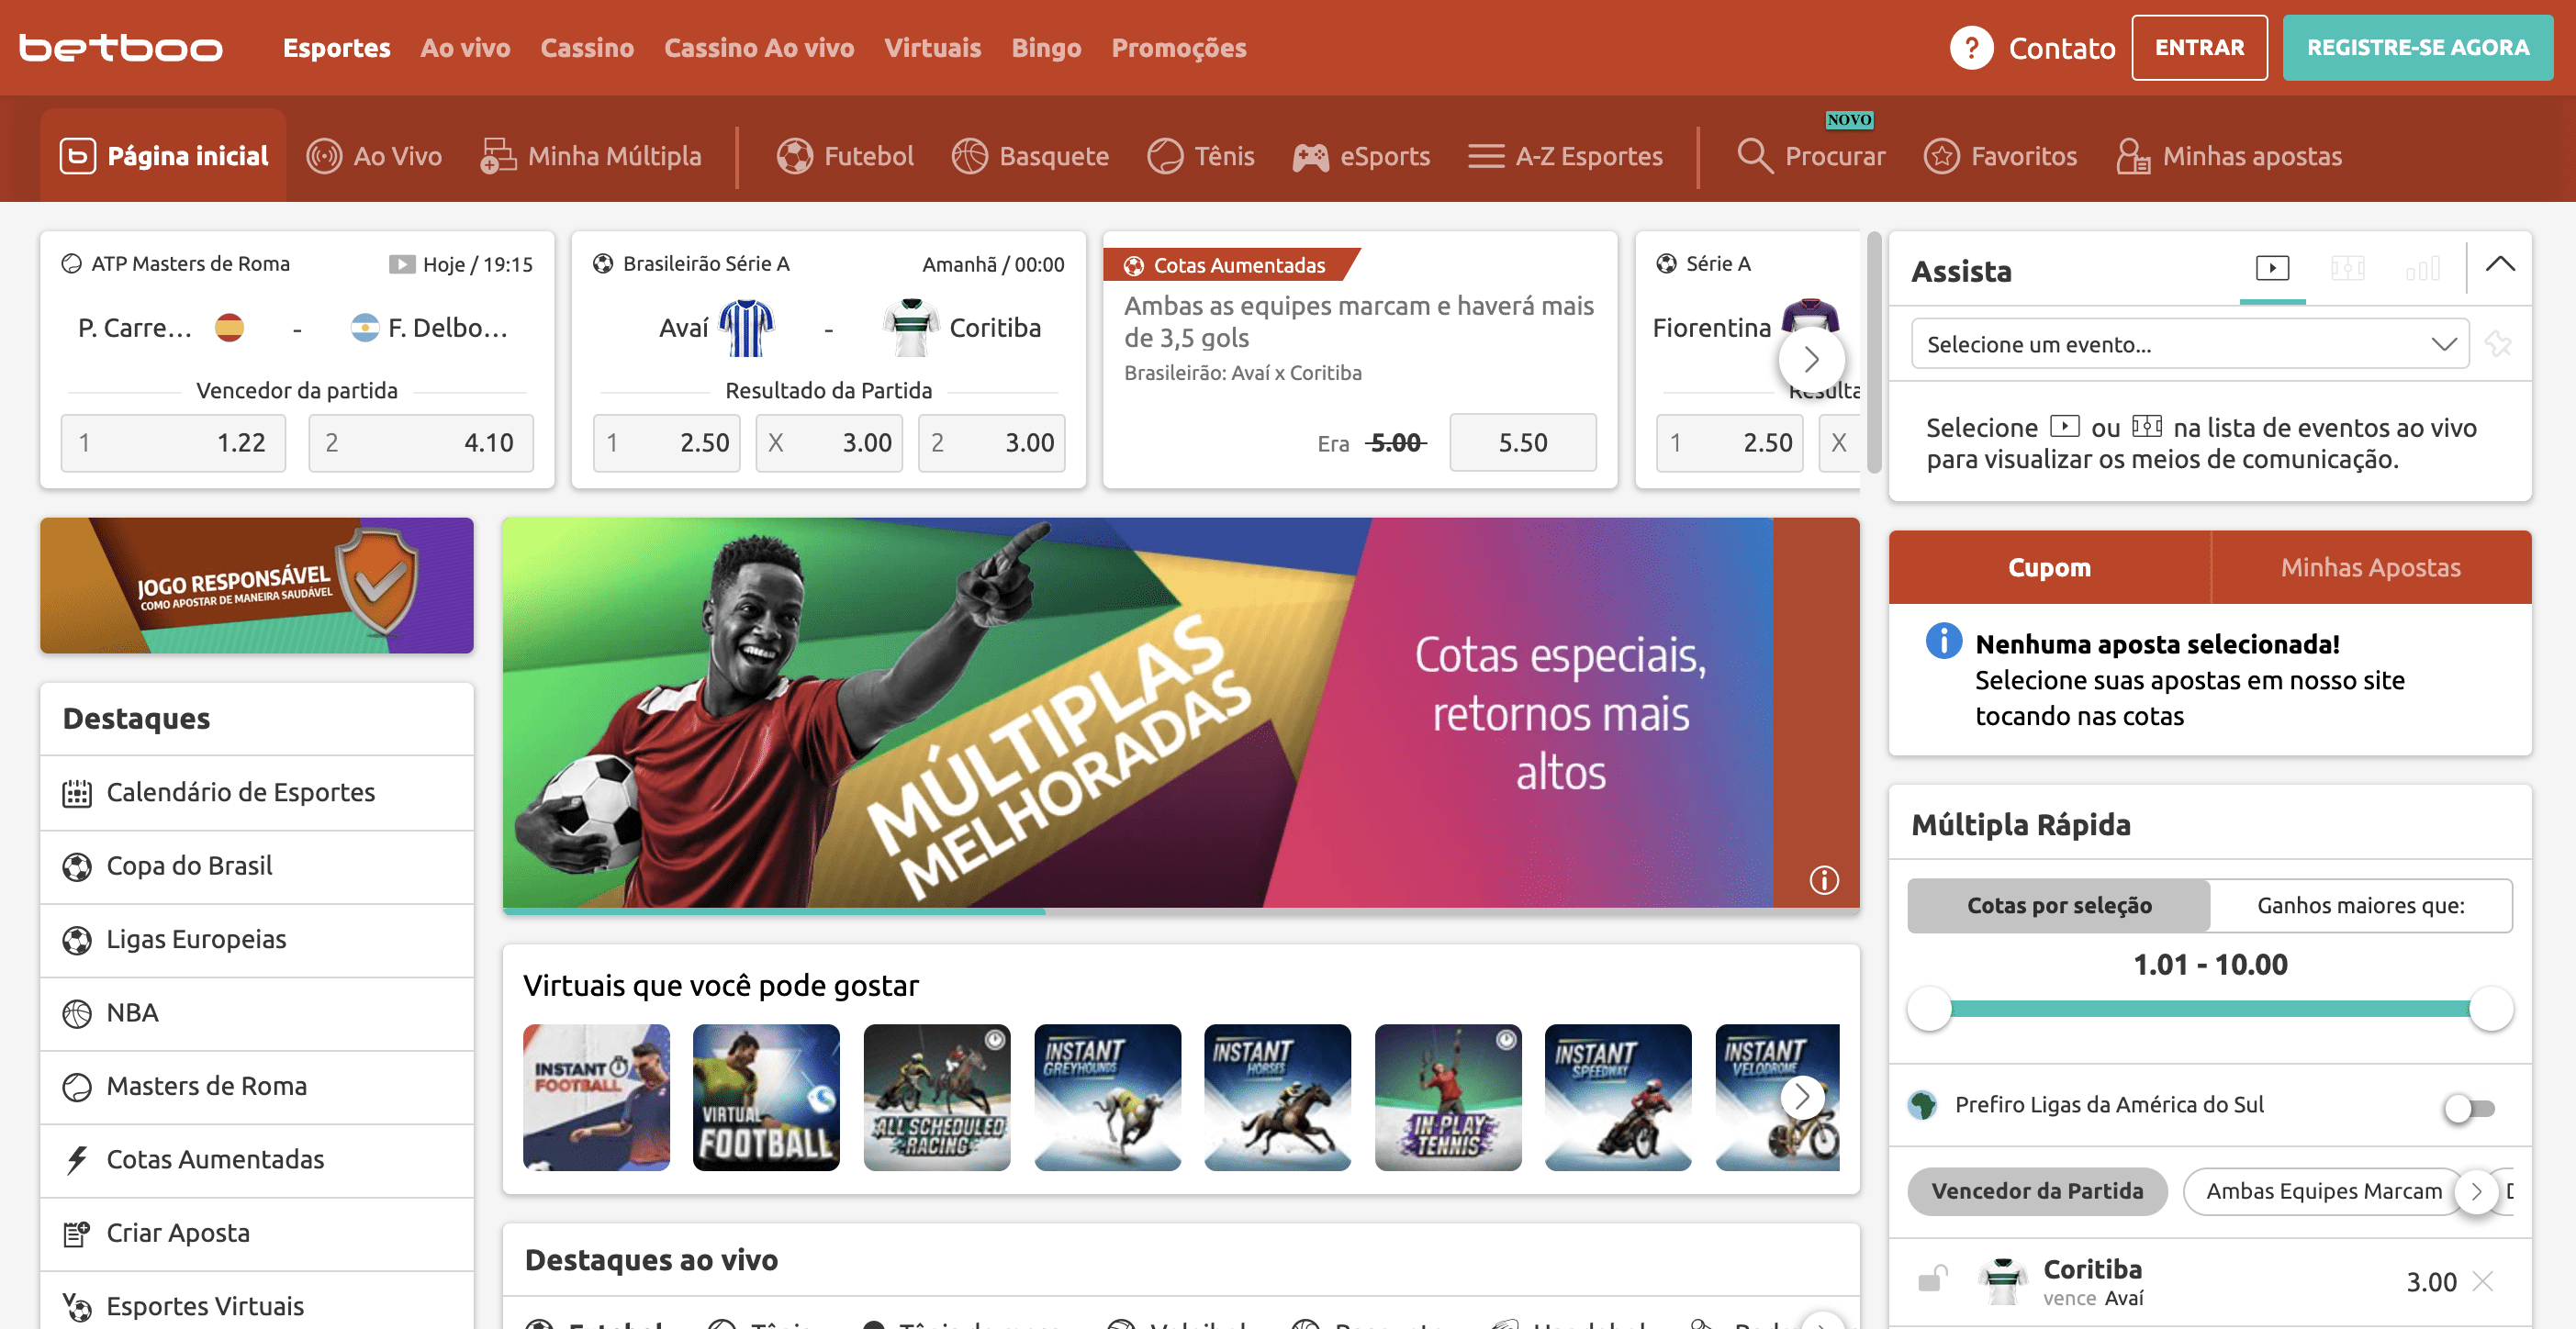The height and width of the screenshot is (1329, 2576).
Task: Open Virtuais in top menu
Action: pos(932,47)
